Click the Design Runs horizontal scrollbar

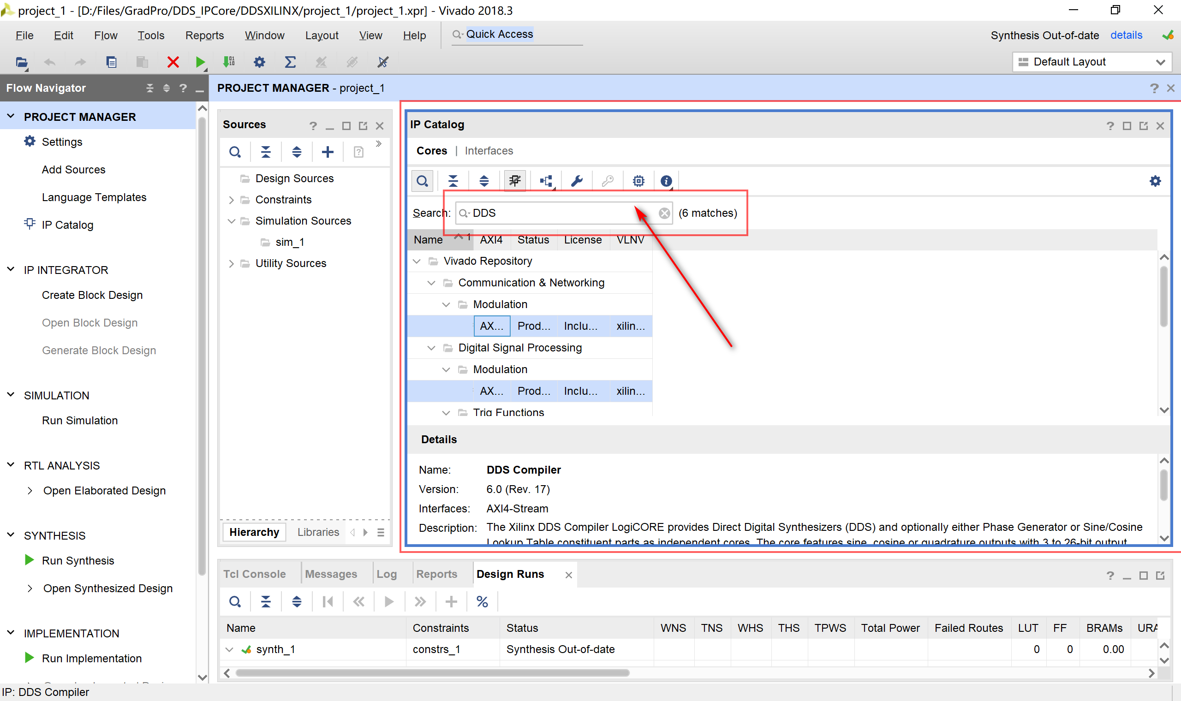(x=432, y=673)
